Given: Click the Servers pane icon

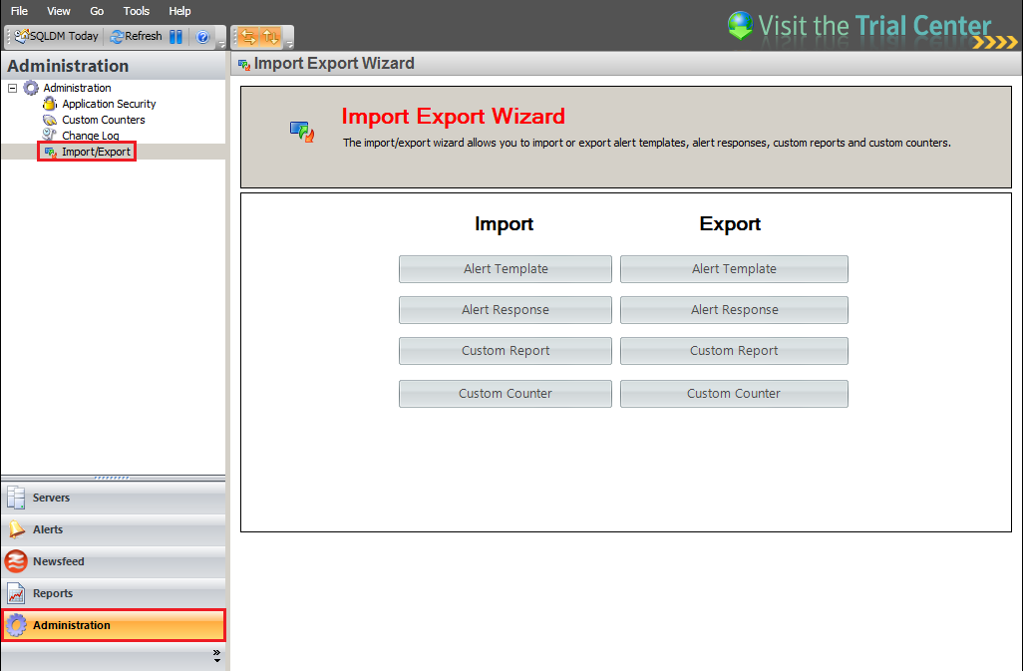Looking at the screenshot, I should pos(16,498).
